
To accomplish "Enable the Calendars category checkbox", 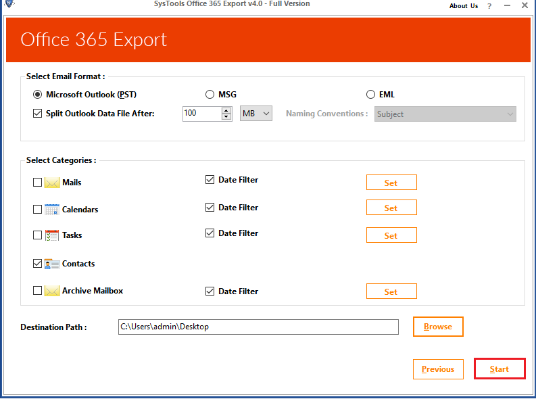I will pos(37,209).
